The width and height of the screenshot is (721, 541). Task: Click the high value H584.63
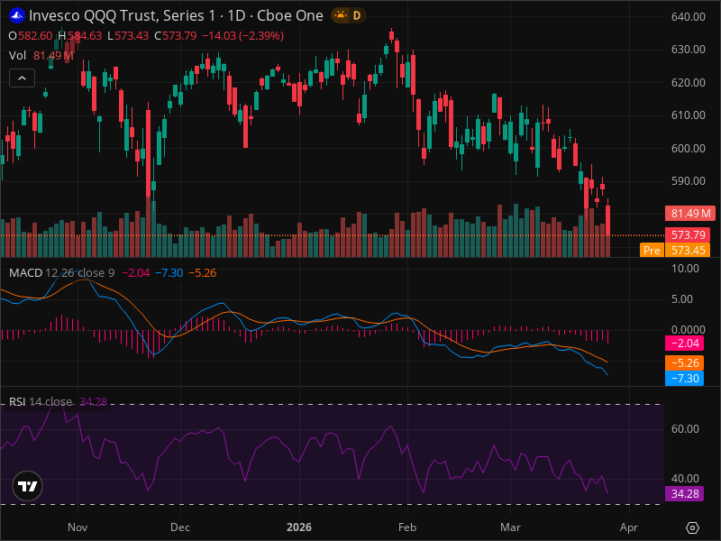(x=79, y=36)
